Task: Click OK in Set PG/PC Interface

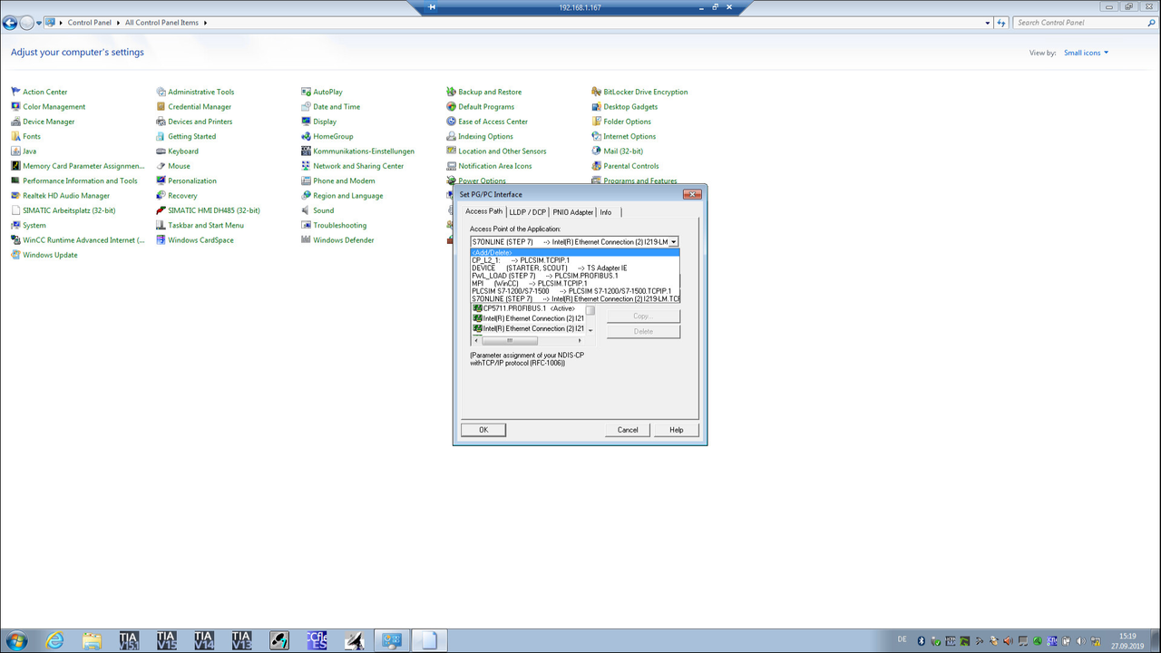Action: click(x=483, y=430)
